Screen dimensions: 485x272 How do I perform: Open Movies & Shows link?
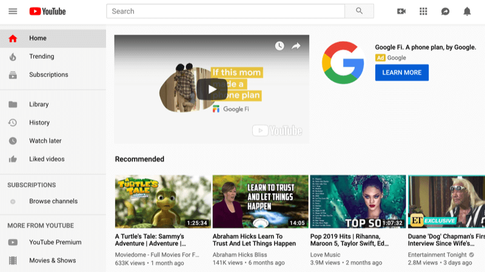pos(53,260)
